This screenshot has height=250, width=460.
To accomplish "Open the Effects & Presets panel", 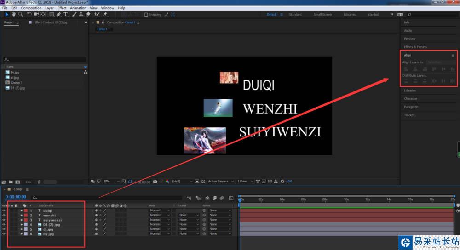I will 415,47.
